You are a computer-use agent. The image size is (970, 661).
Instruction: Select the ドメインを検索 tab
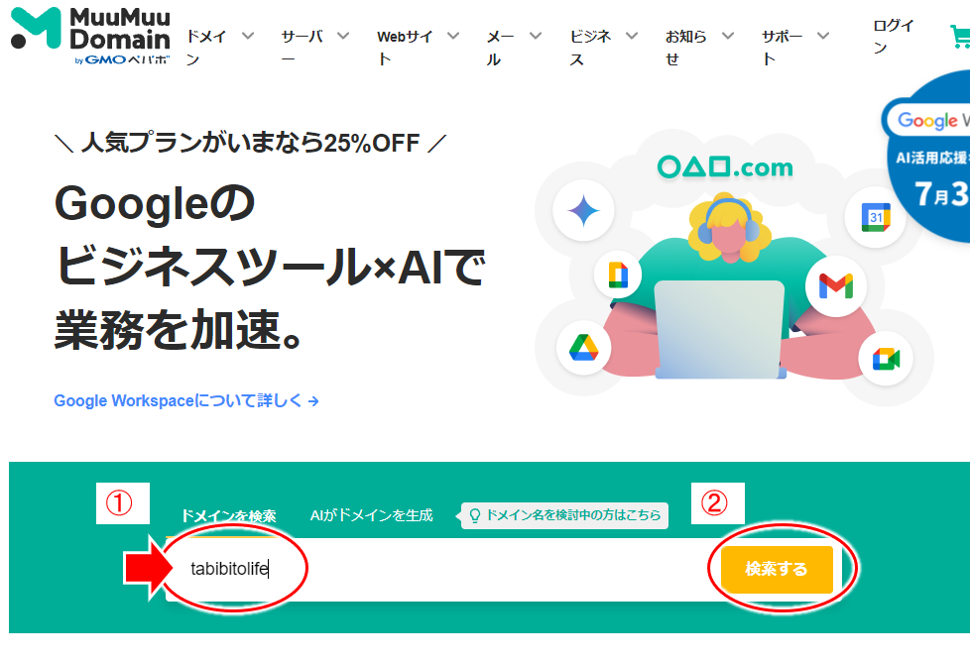(228, 515)
